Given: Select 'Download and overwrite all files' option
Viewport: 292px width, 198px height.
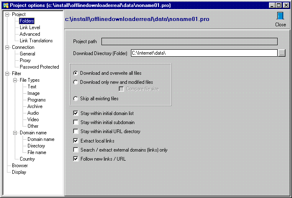Looking at the screenshot, I should (x=76, y=73).
